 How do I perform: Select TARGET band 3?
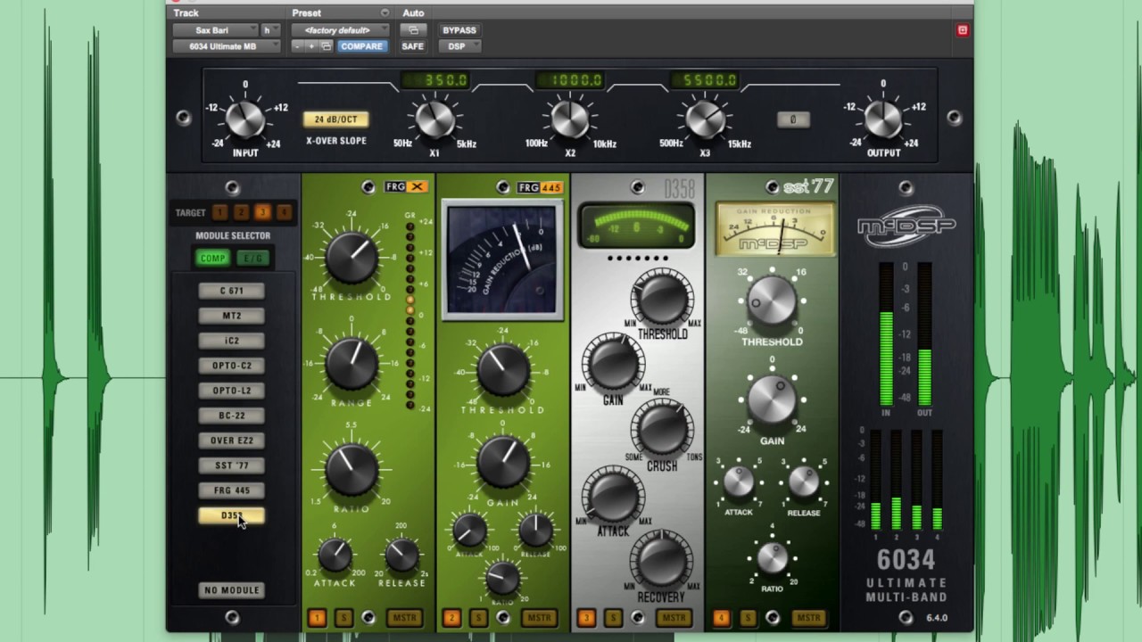[262, 212]
